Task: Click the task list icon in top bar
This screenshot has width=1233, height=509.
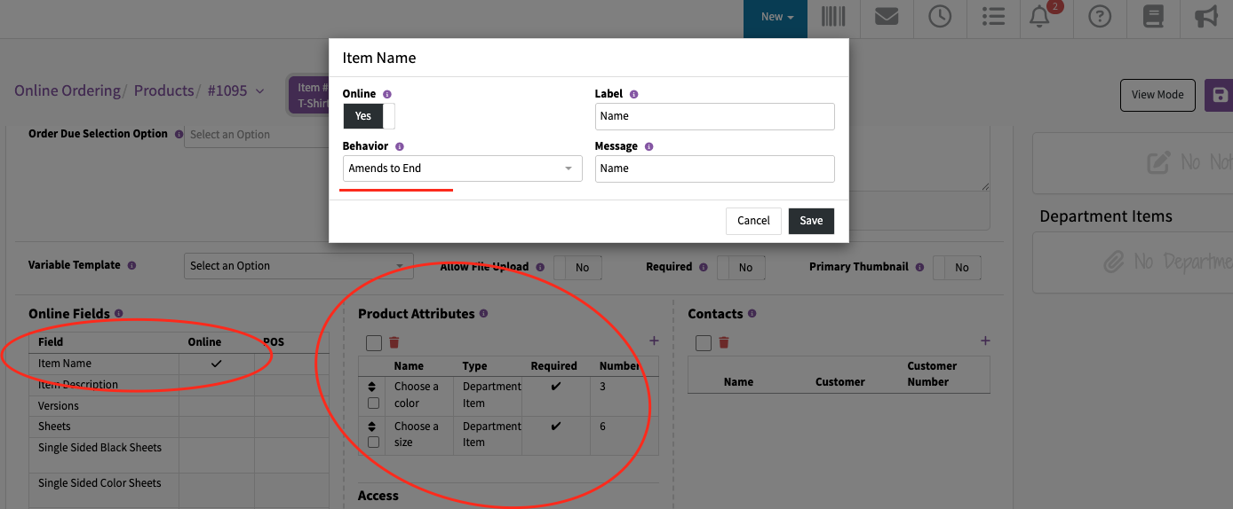Action: 993,17
